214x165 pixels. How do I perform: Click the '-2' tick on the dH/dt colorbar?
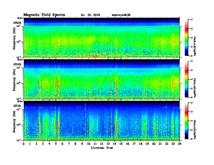[x=191, y=20]
